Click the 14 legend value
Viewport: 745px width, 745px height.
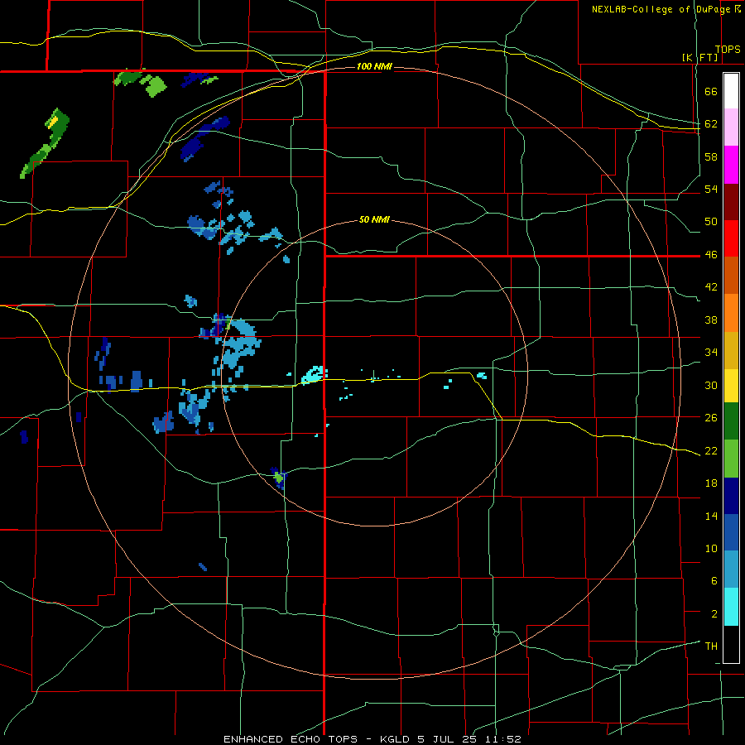(x=711, y=516)
